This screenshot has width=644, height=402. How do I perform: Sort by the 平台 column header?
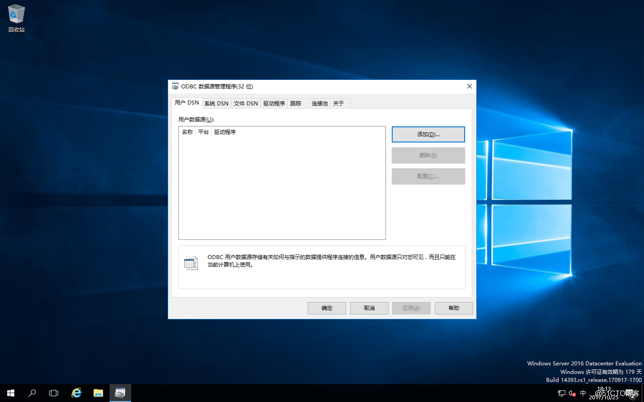(203, 132)
